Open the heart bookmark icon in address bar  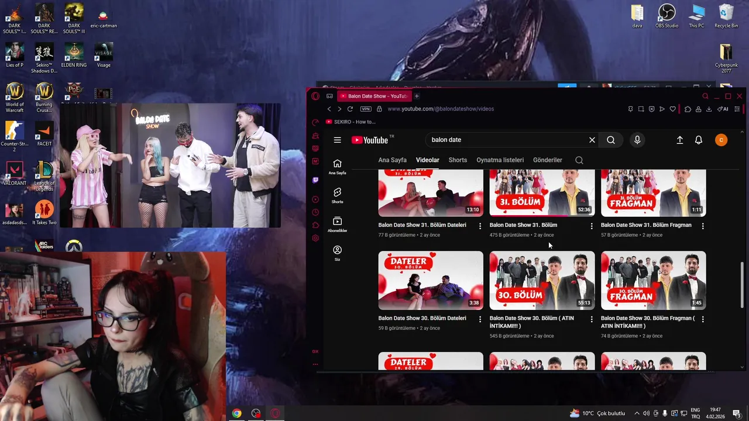pyautogui.click(x=673, y=109)
